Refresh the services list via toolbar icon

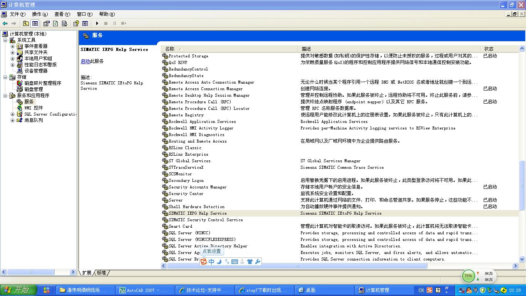click(55, 24)
